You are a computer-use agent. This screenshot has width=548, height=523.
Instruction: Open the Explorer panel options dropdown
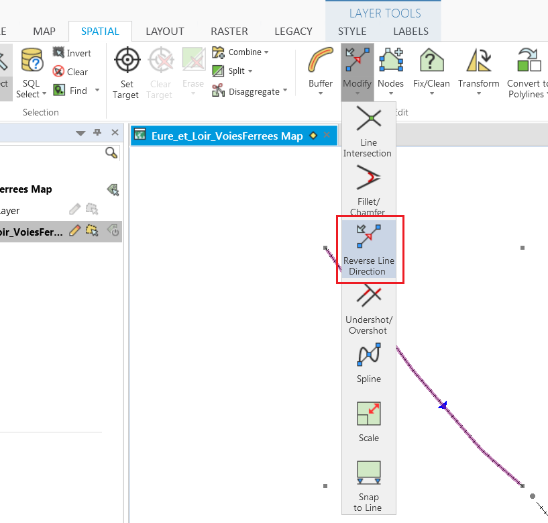80,132
